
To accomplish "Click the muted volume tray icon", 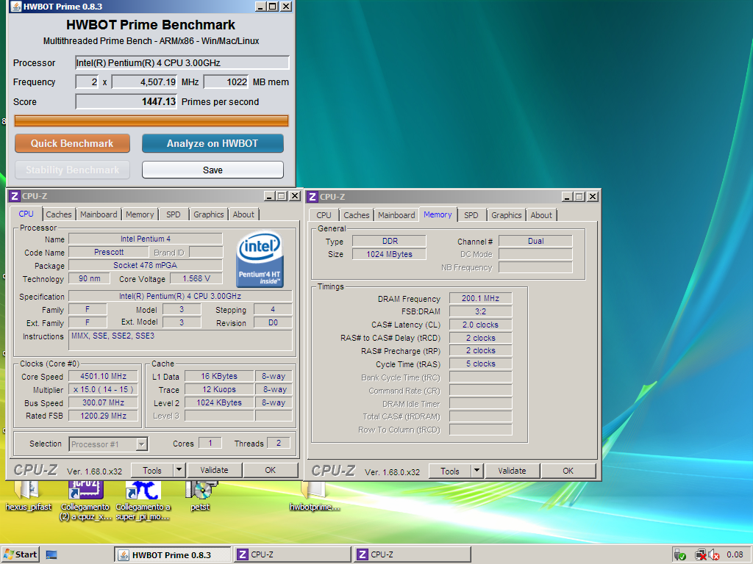I will [x=713, y=555].
